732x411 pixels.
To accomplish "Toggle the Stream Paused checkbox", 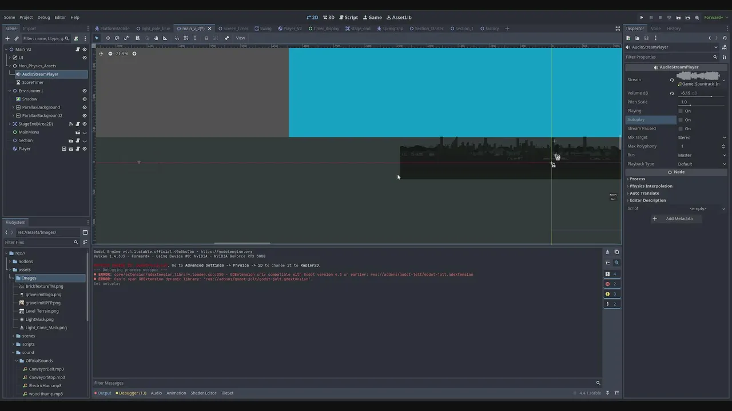I will (681, 128).
